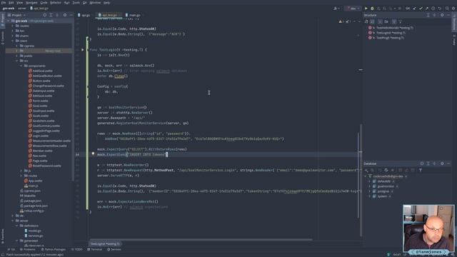Image resolution: width=457 pixels, height=257 pixels.
Task: Collapse the client folder in the tree
Action: [13, 41]
